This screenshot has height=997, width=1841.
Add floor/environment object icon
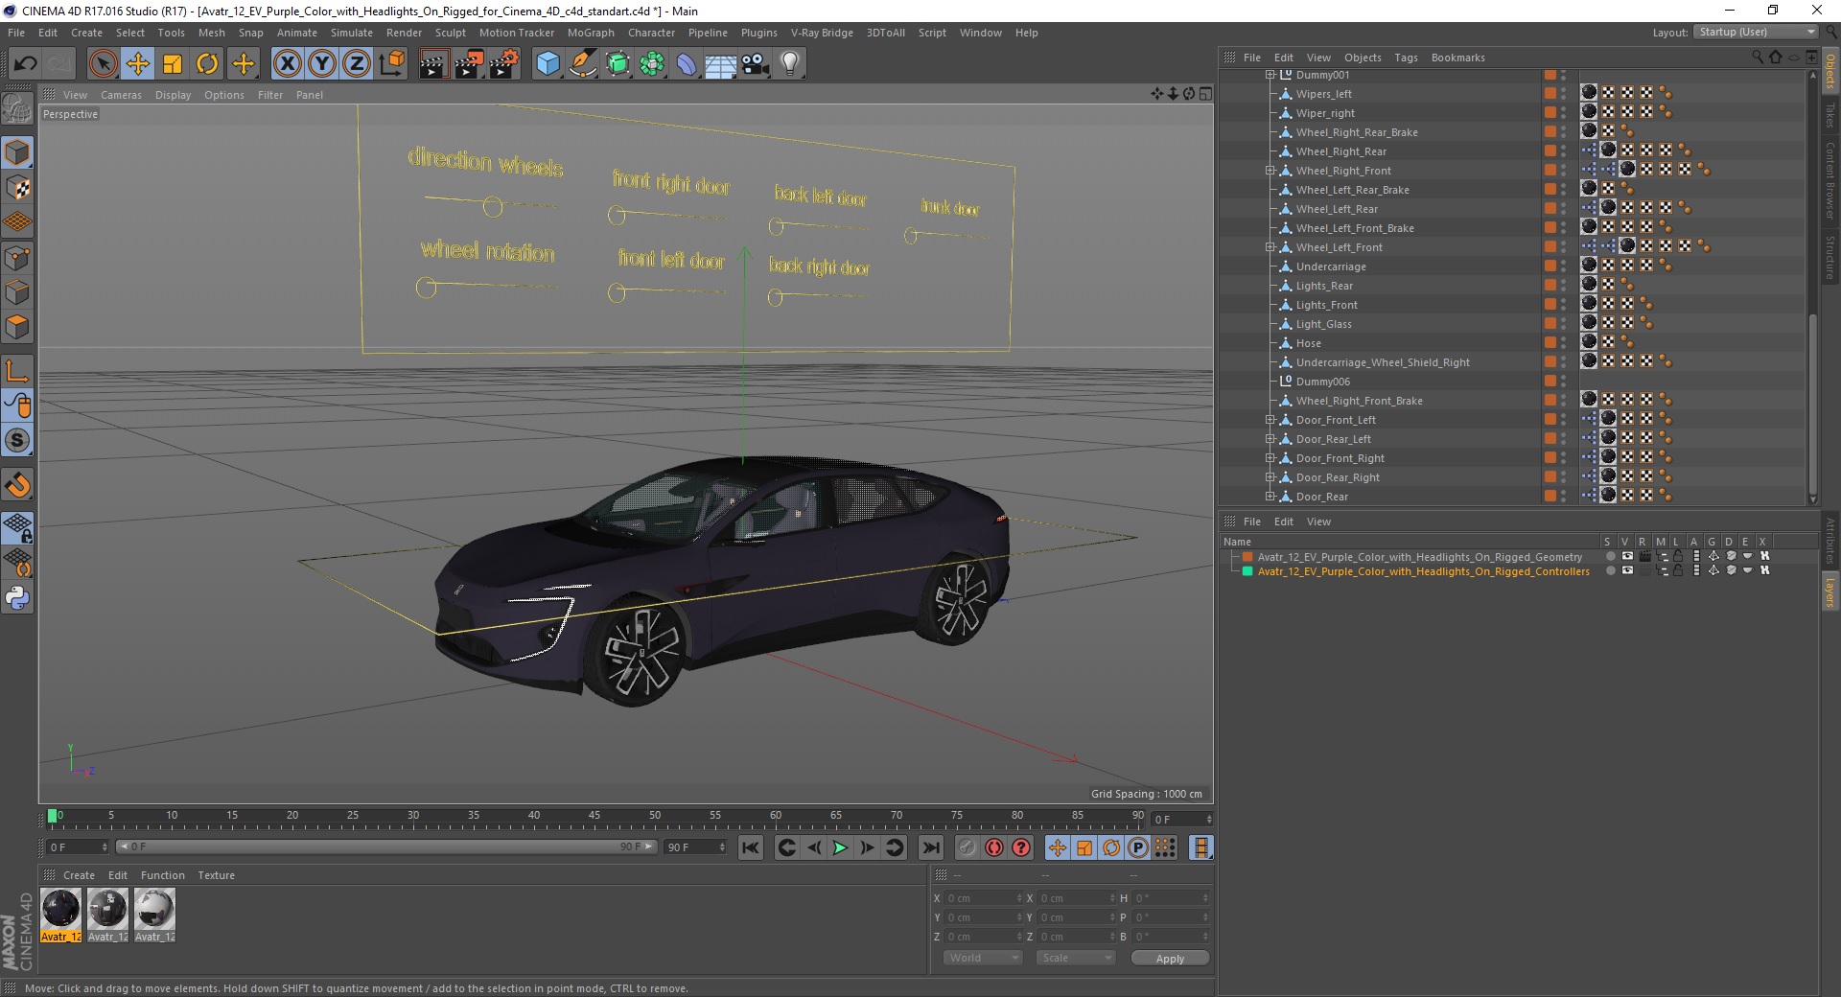point(720,64)
